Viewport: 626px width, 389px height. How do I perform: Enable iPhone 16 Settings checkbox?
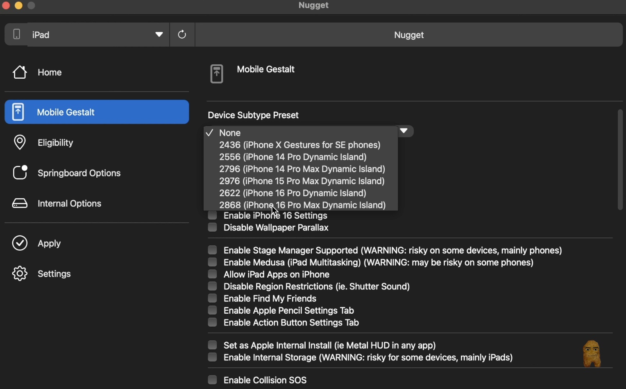(x=212, y=215)
